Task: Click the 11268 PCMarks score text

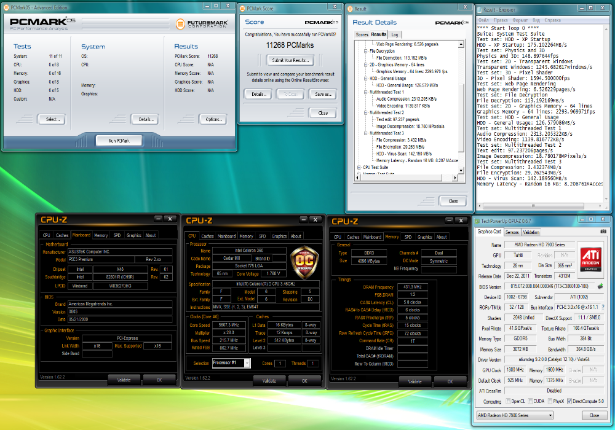Action: [290, 45]
